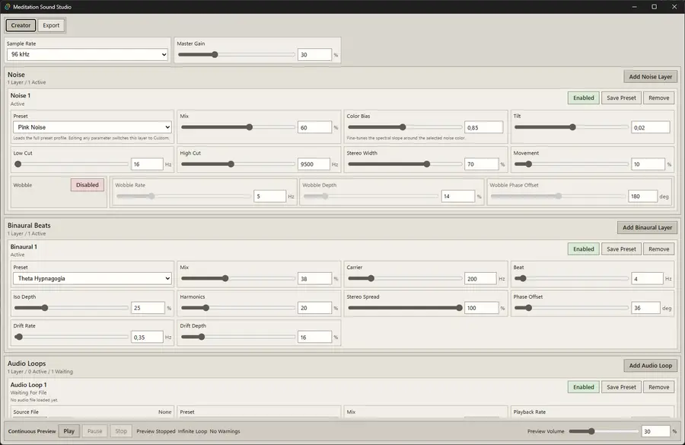
Task: Click the Stereo Width value field
Action: (482, 164)
